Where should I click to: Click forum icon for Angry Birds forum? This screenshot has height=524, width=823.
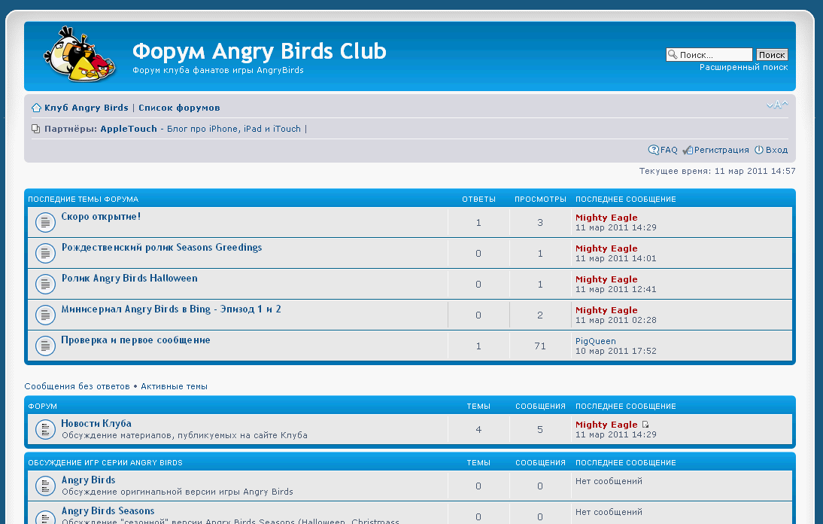45,486
